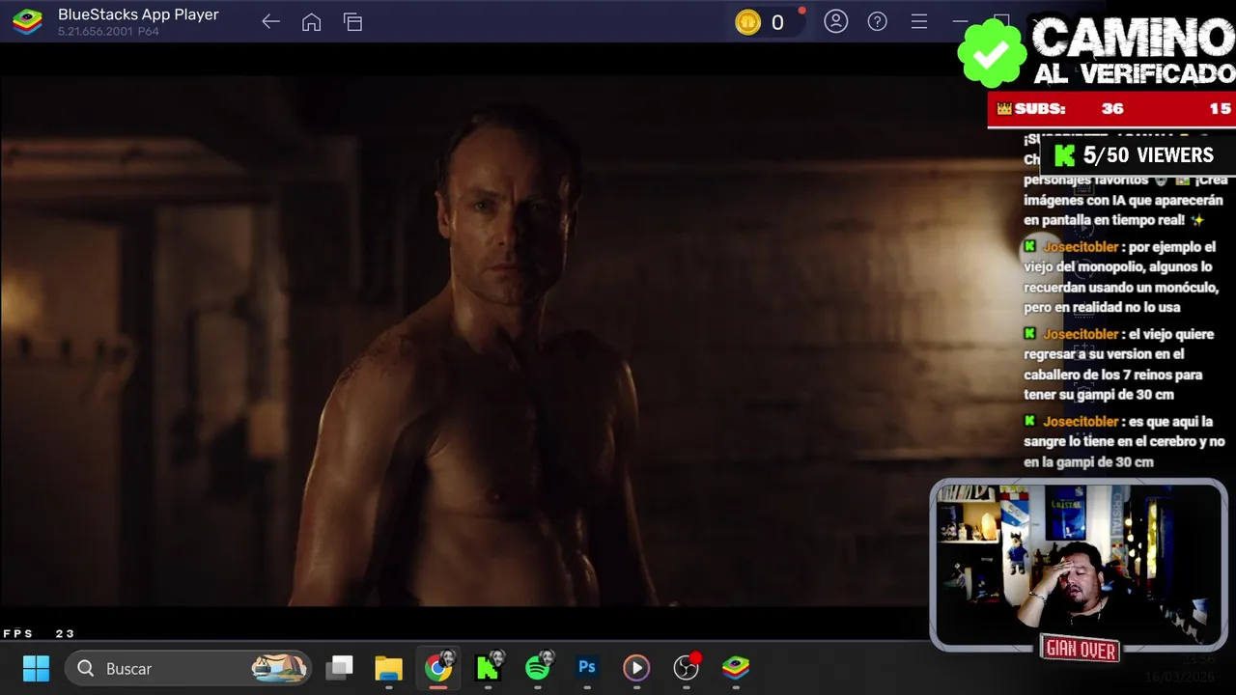Show recent apps in BlueStacks
Image resolution: width=1236 pixels, height=695 pixels.
pos(352,21)
